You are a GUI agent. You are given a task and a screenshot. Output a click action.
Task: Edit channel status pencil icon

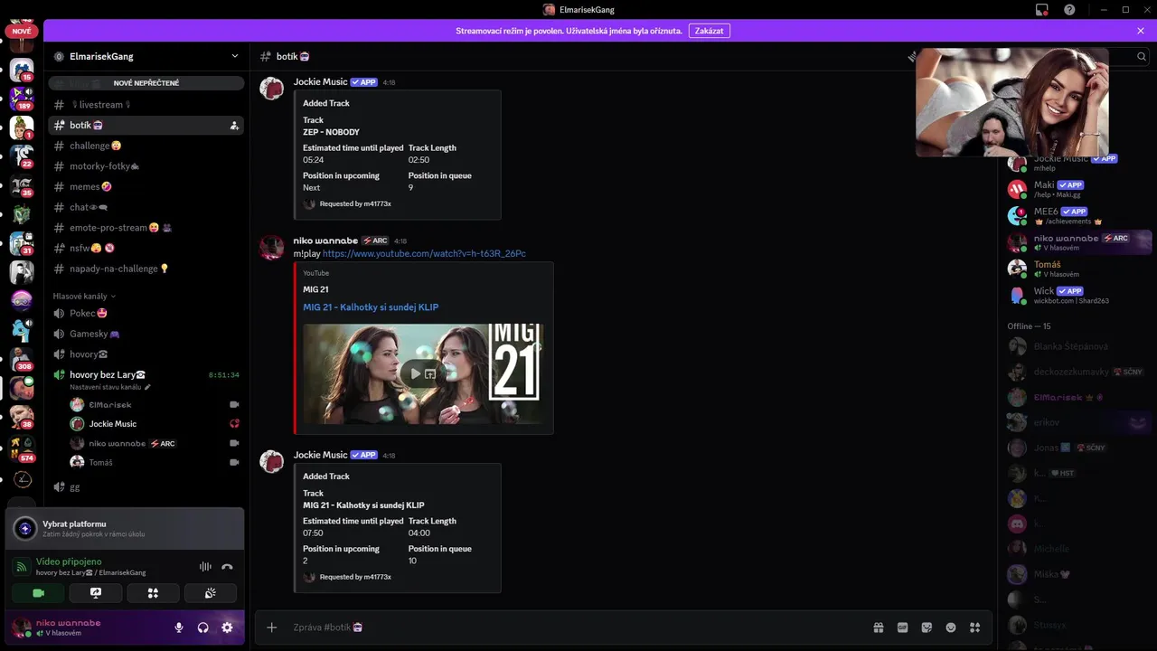[x=147, y=387]
